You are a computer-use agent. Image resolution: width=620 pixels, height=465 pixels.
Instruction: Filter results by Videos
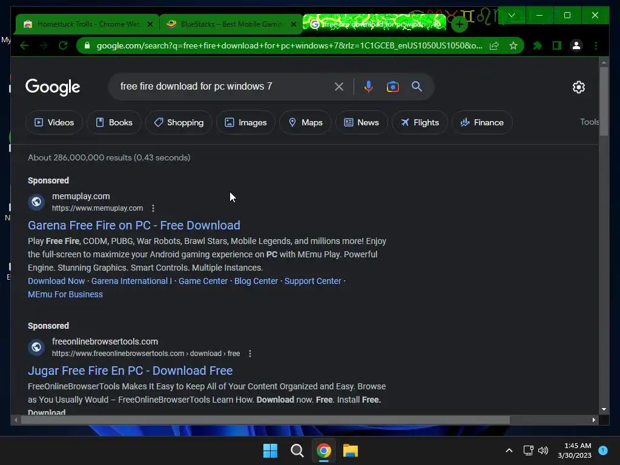click(x=54, y=122)
